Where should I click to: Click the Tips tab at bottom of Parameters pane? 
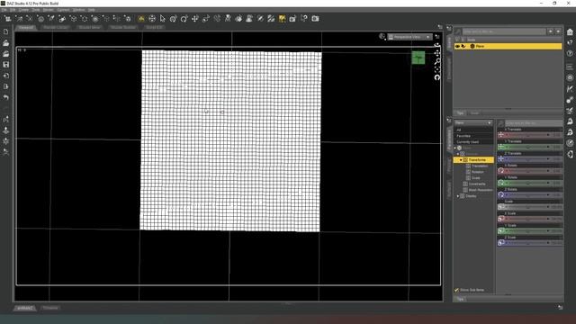pos(460,299)
